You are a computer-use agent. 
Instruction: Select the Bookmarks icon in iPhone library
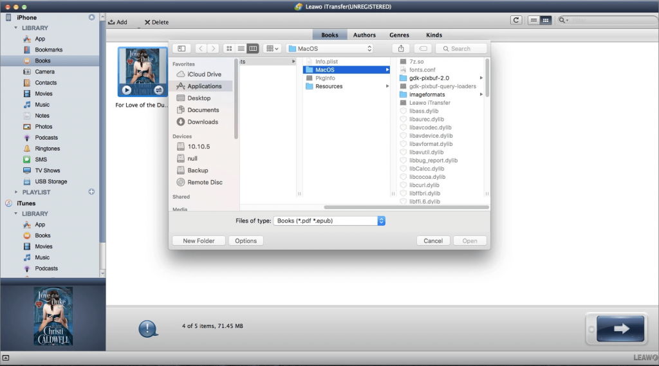click(27, 50)
